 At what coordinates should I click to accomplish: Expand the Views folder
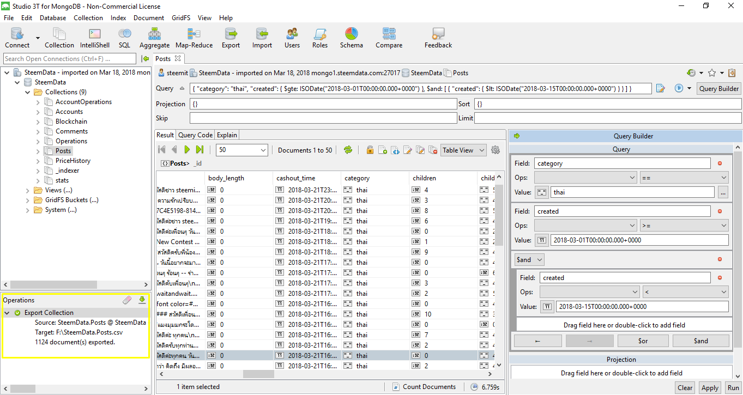[28, 190]
